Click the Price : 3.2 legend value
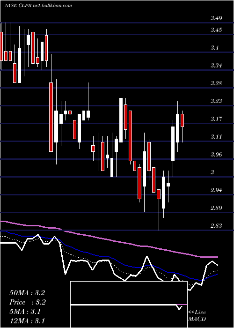 pyautogui.click(x=28, y=302)
